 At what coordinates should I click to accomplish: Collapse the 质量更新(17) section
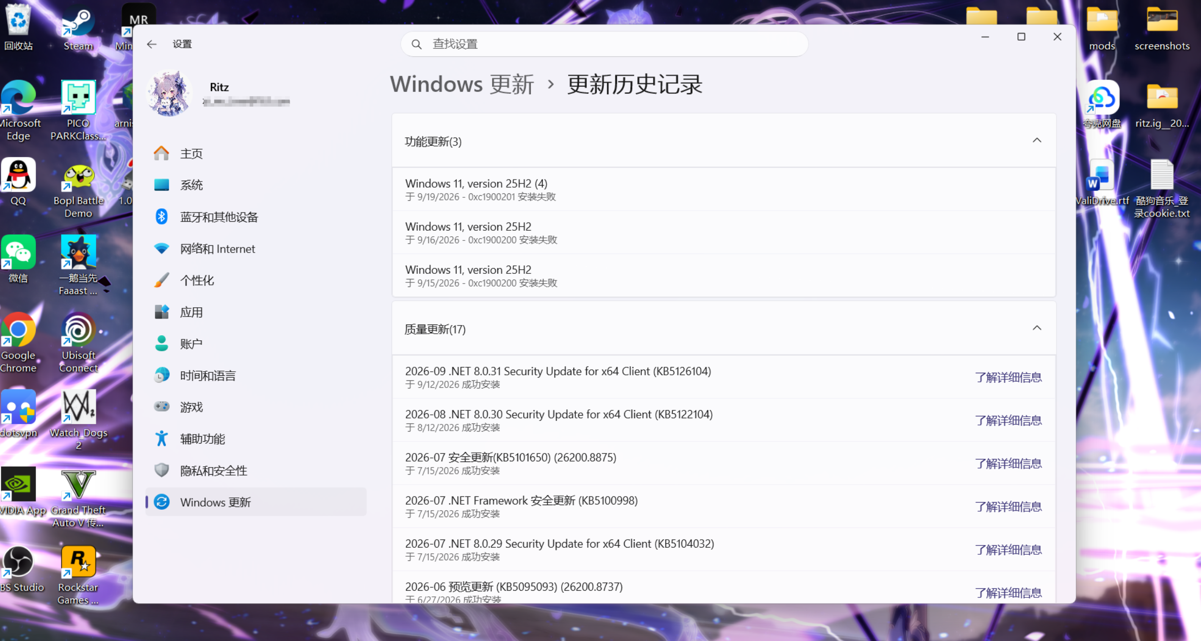pyautogui.click(x=1037, y=328)
